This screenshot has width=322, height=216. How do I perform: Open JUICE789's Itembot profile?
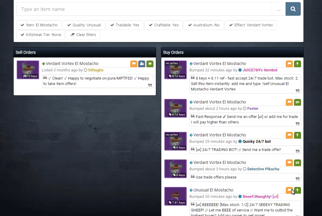pos(260,70)
